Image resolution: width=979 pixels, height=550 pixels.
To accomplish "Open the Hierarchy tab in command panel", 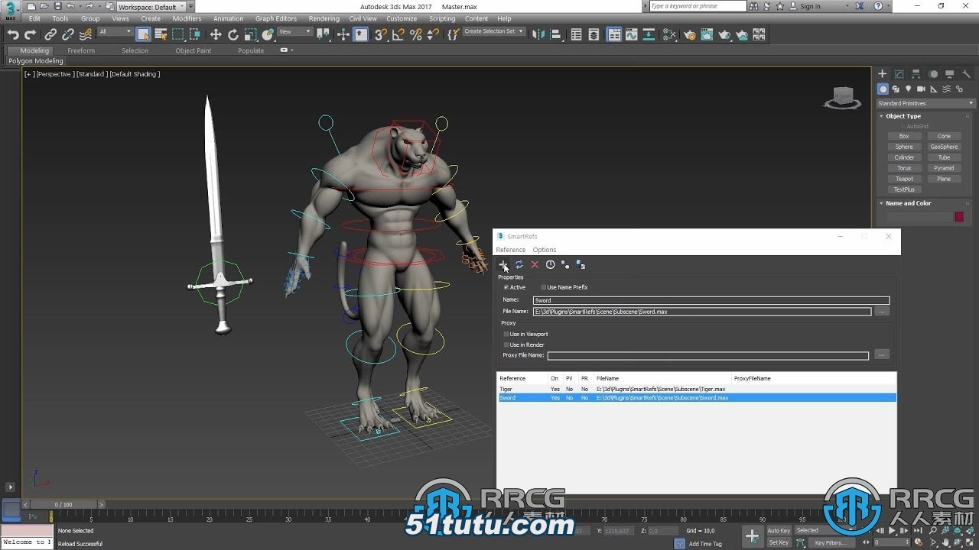I will coord(916,74).
